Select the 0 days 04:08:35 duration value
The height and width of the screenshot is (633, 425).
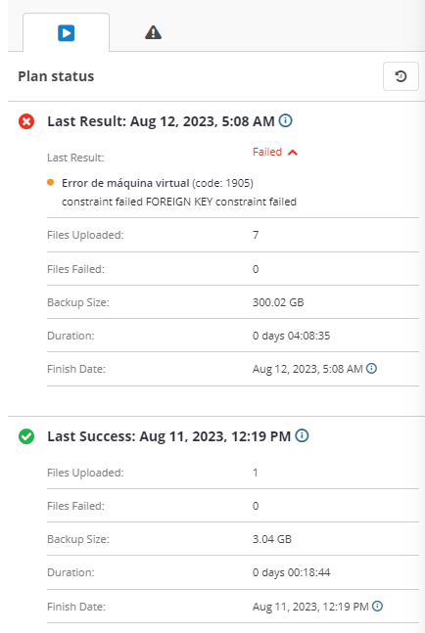pyautogui.click(x=291, y=336)
